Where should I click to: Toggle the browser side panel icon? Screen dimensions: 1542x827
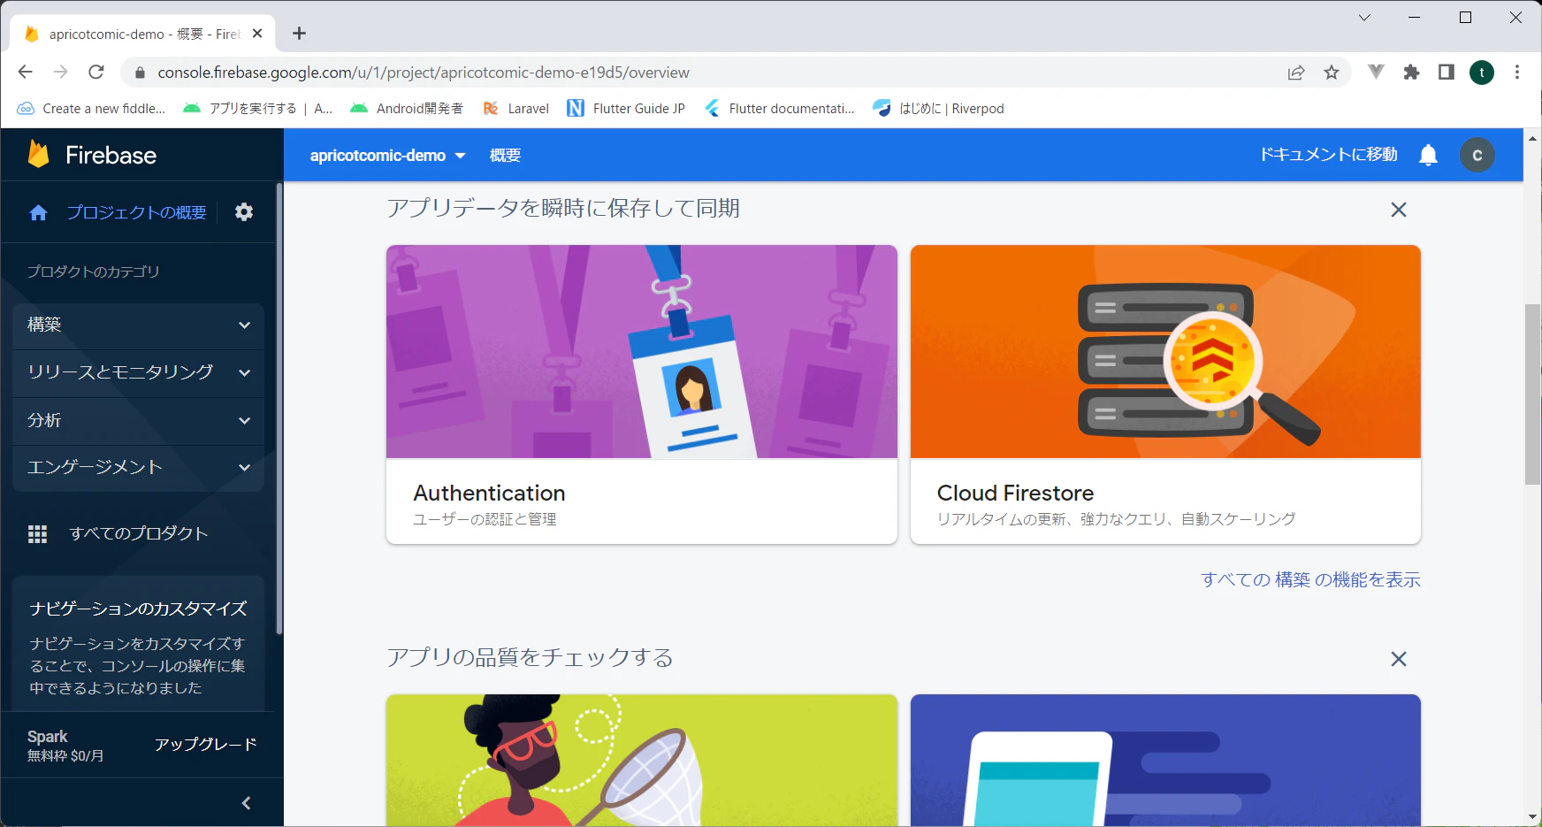[1447, 73]
